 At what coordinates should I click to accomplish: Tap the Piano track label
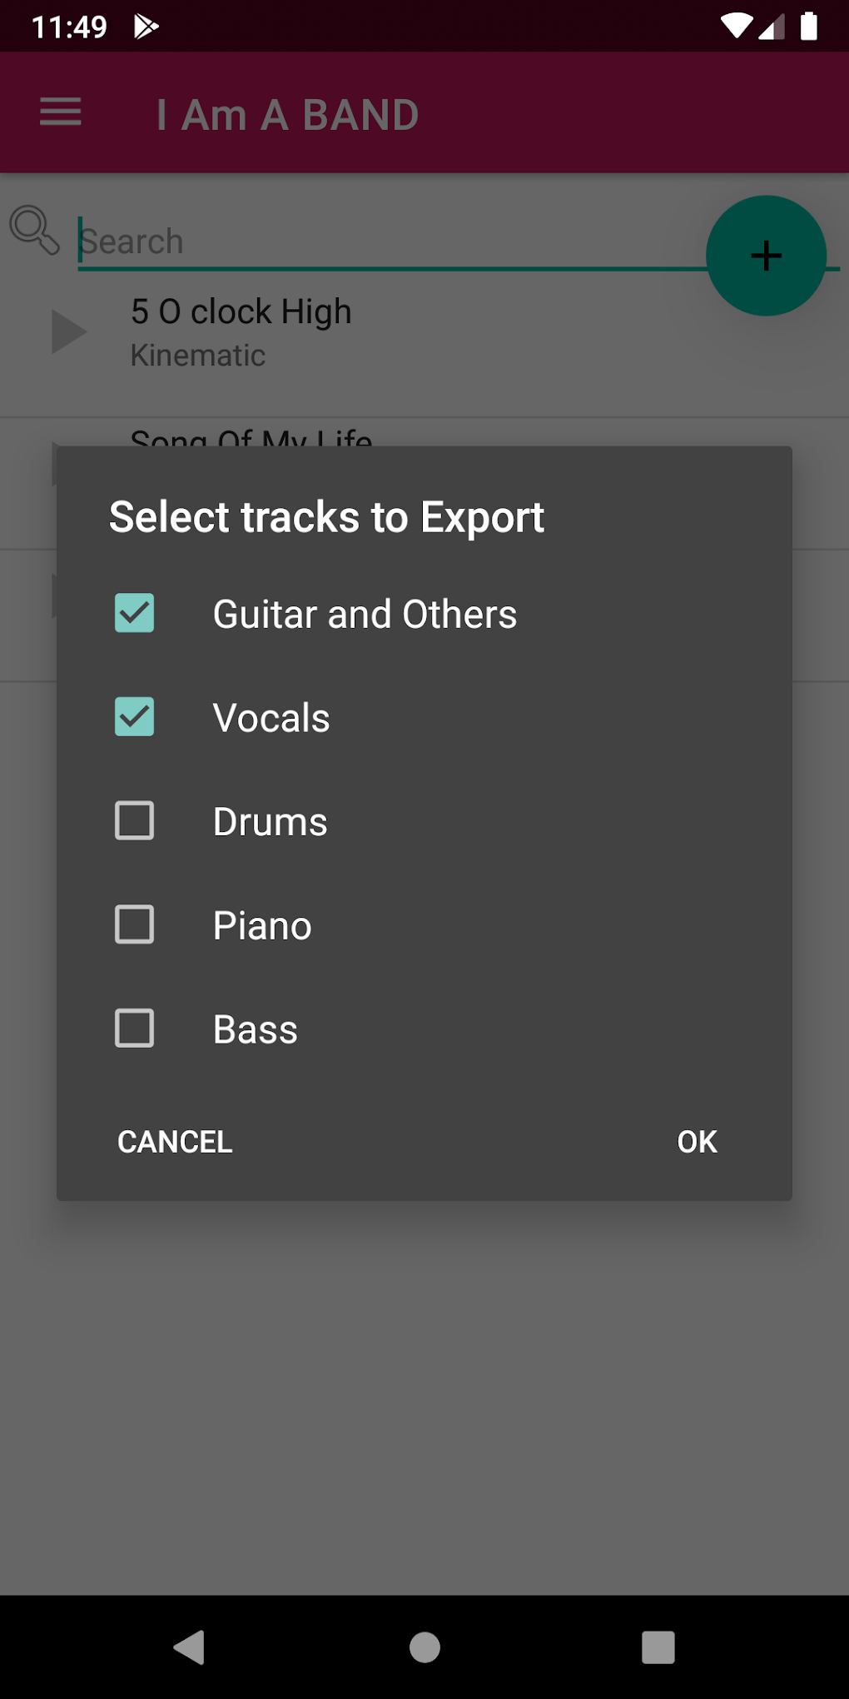tap(262, 926)
